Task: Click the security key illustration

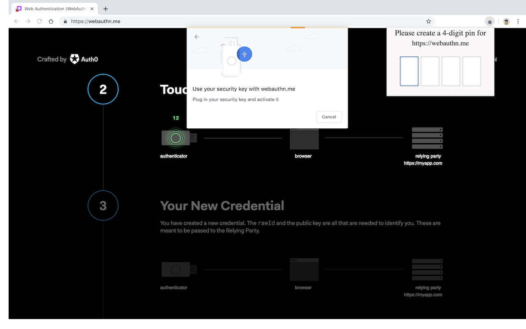Action: point(230,57)
